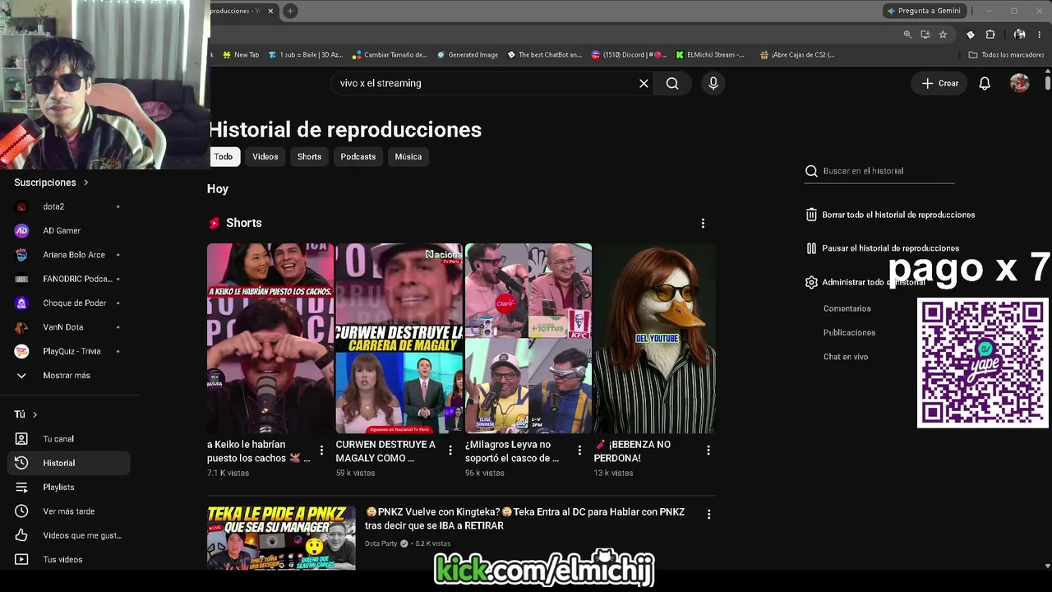Play the TEKA LE PIDE A PNKZ thumbnail

281,538
